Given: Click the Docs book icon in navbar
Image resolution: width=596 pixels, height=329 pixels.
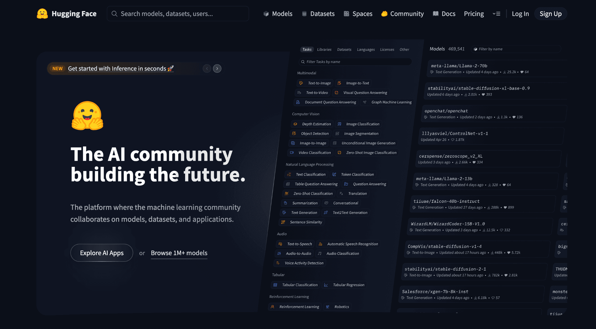Looking at the screenshot, I should [436, 14].
